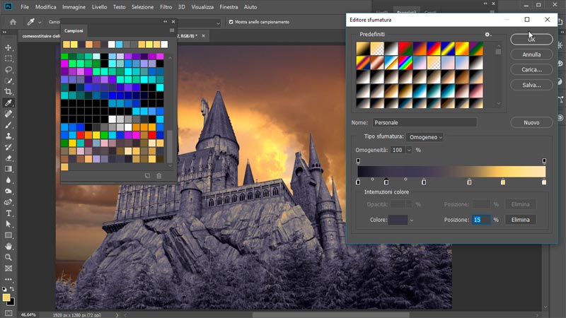The height and width of the screenshot is (318, 566).
Task: Collapse the Campioni panel with double arrows
Action: (x=166, y=22)
